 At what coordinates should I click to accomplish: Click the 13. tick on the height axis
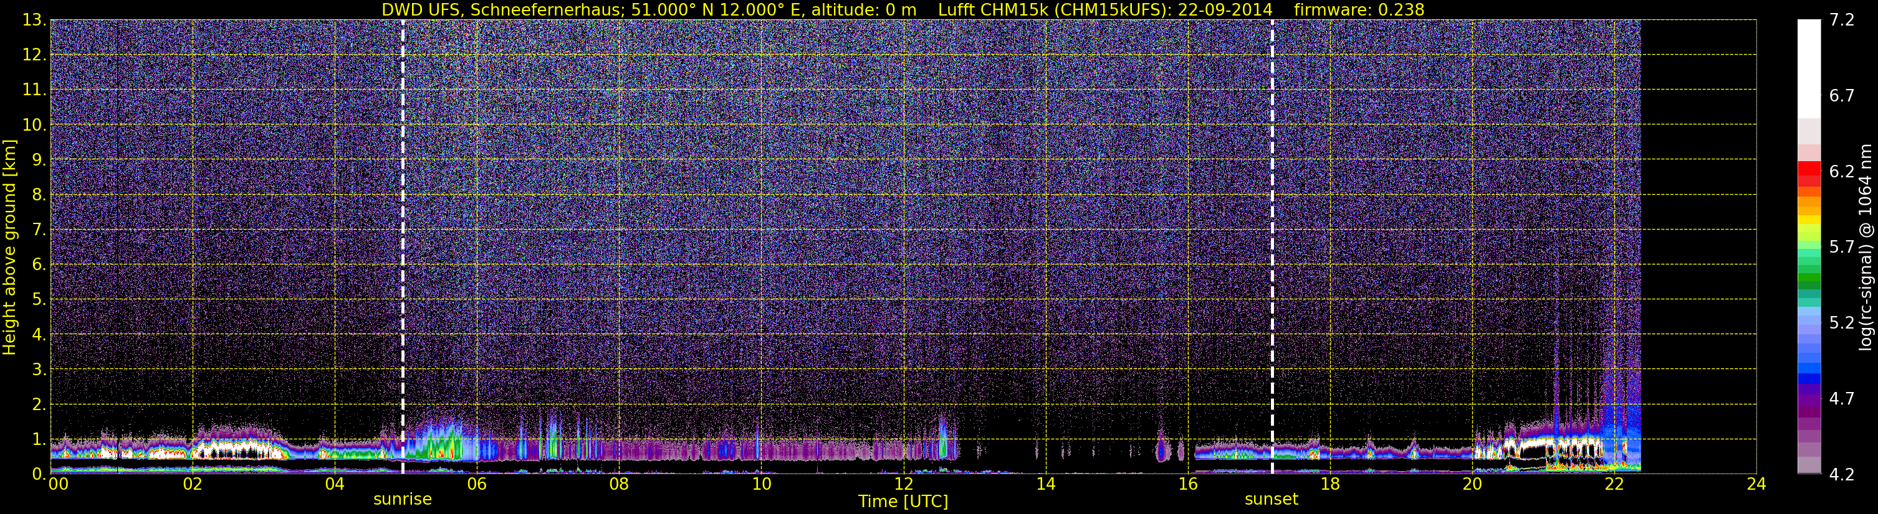click(34, 21)
